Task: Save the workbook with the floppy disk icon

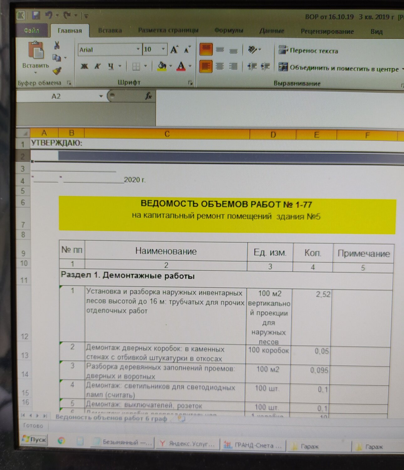Action: (x=36, y=15)
